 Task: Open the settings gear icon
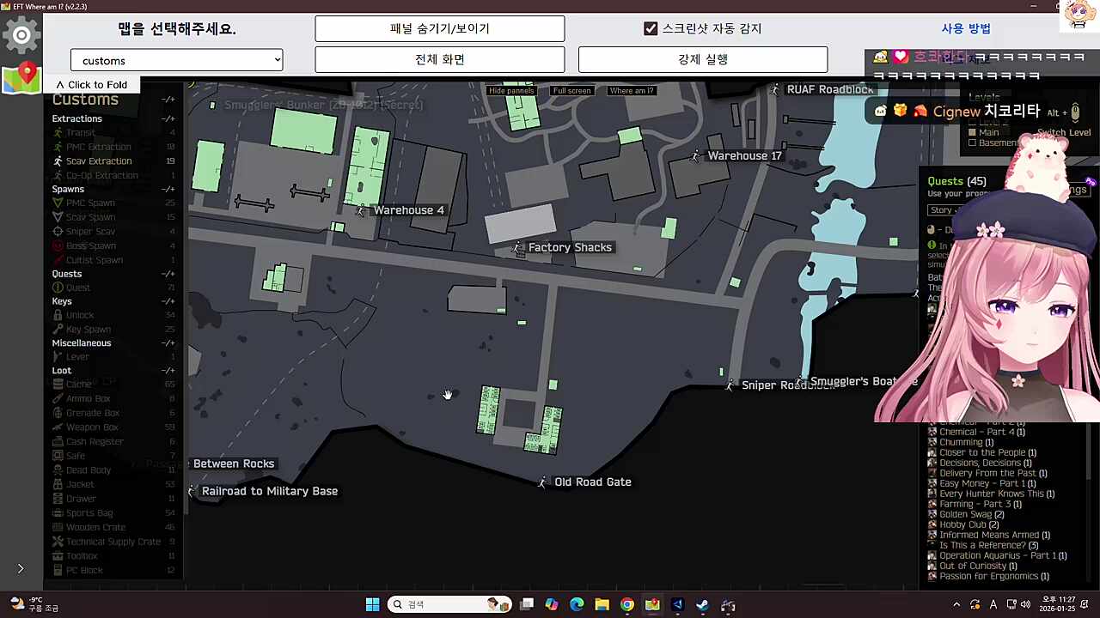(x=21, y=35)
